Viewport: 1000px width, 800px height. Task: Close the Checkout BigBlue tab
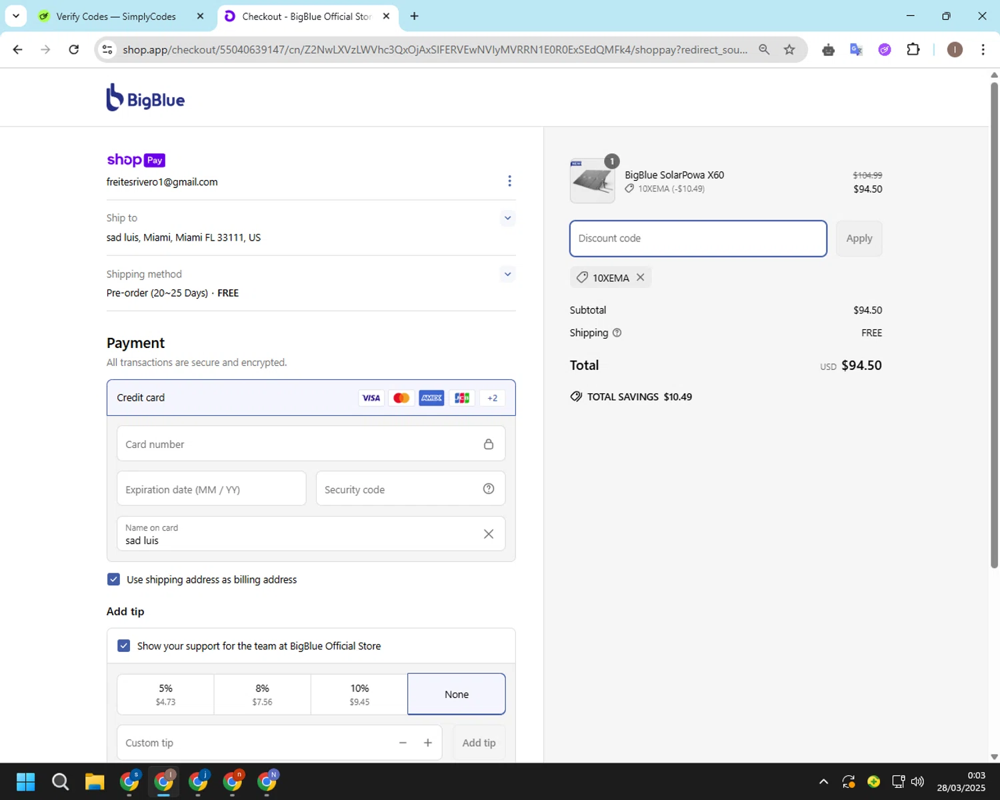pyautogui.click(x=386, y=16)
